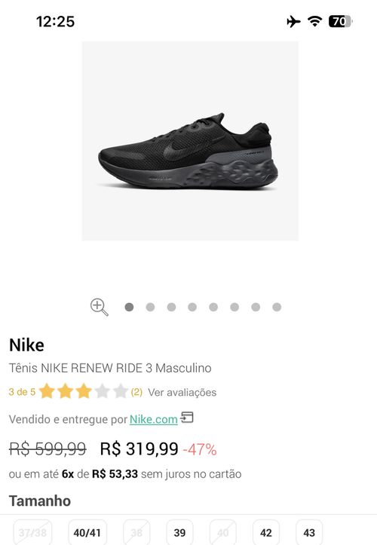Select size 39
This screenshot has width=377, height=545.
pos(179,532)
